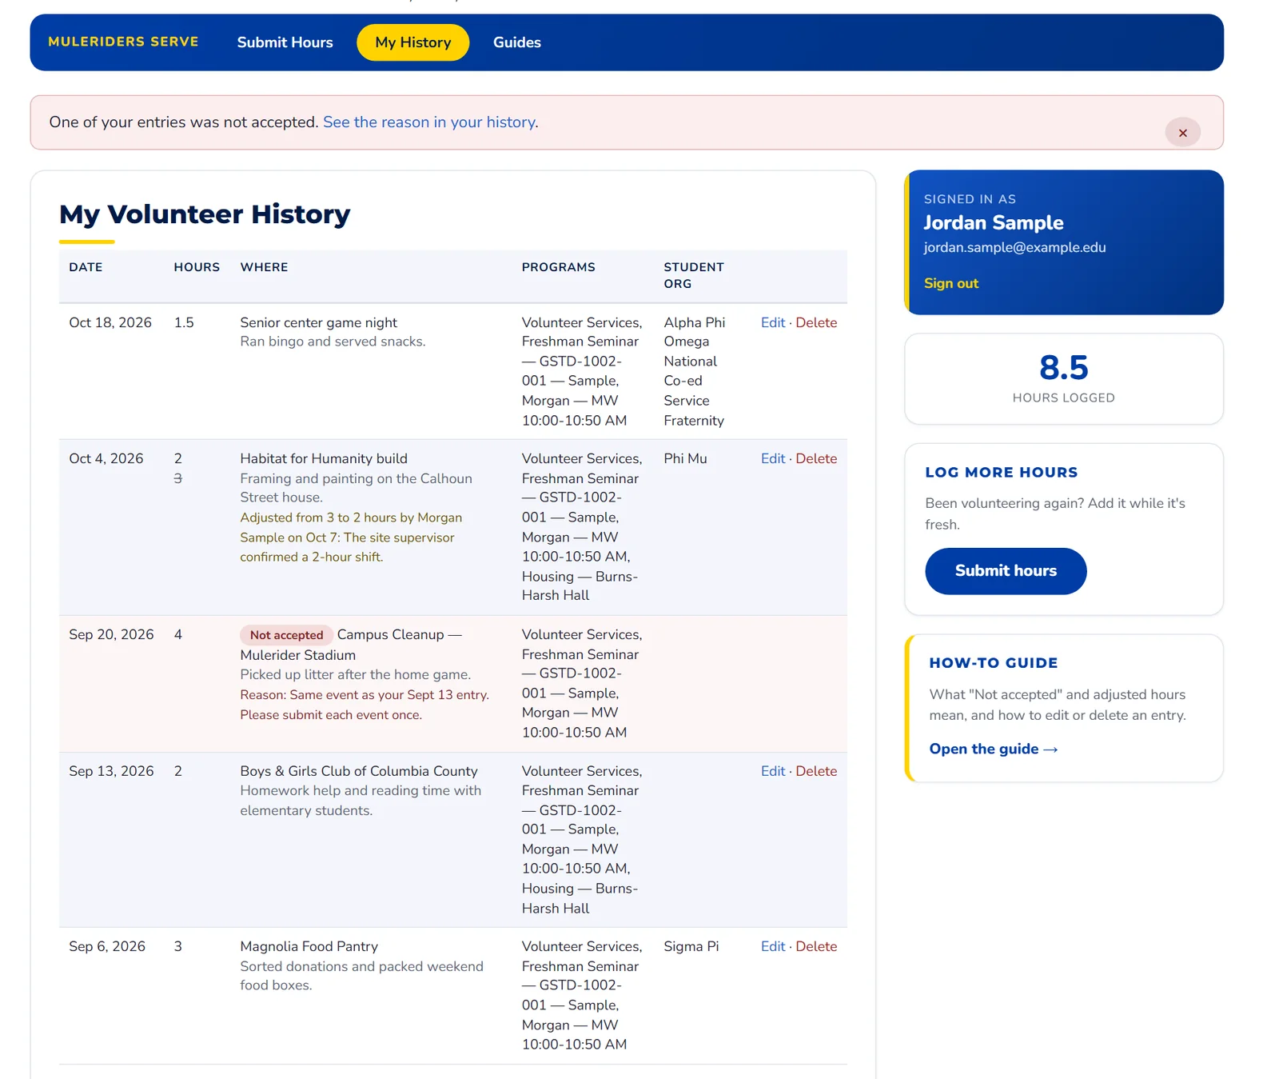Click the 8.5 hours logged value
This screenshot has width=1279, height=1079.
tap(1063, 368)
